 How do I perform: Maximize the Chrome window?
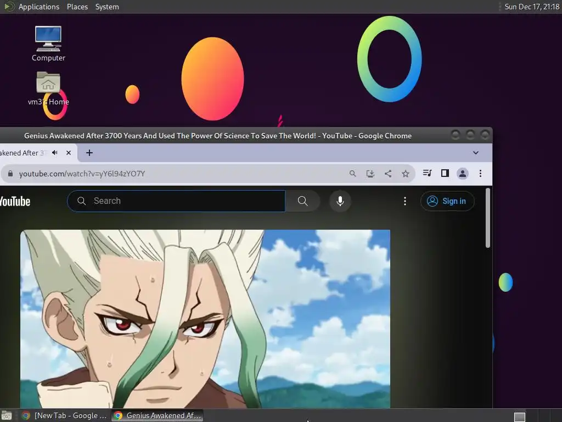(x=470, y=135)
